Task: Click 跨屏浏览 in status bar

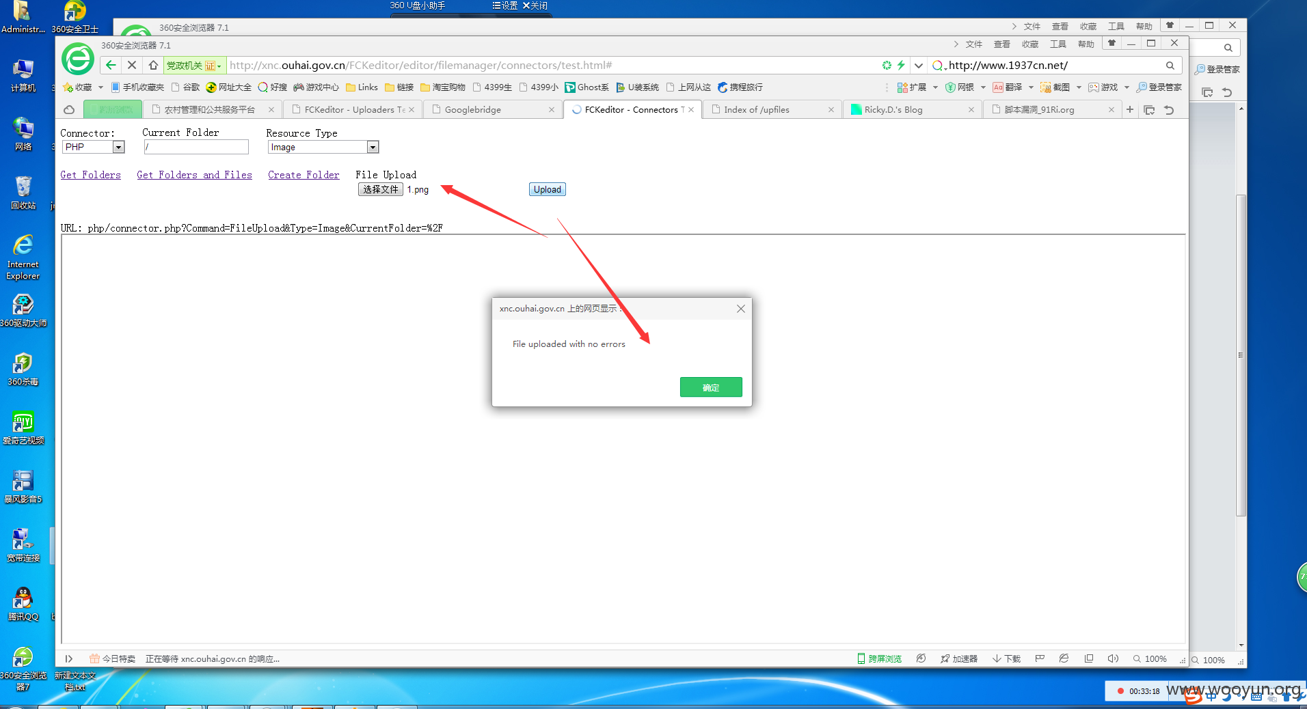Action: (880, 658)
